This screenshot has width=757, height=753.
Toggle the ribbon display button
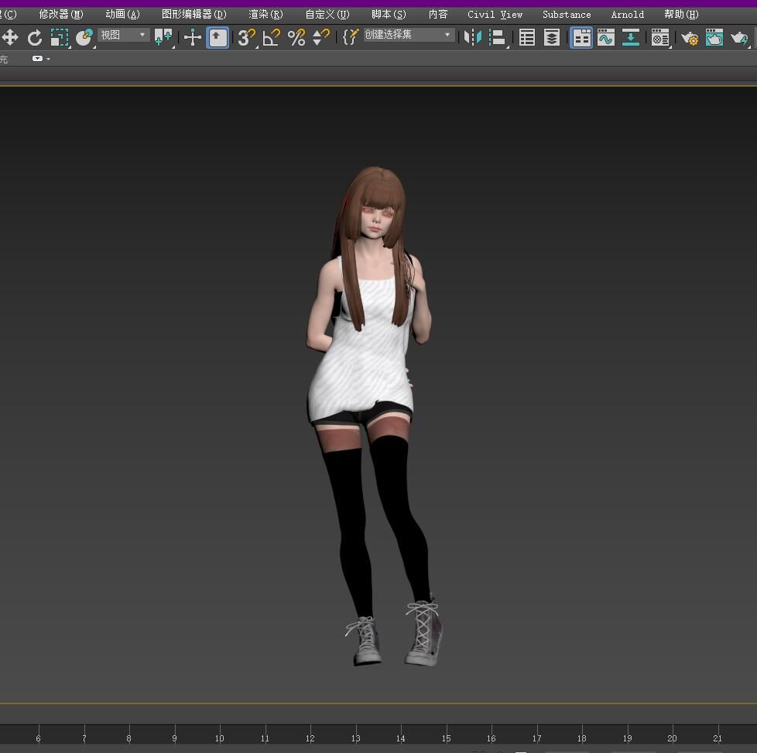tap(581, 37)
